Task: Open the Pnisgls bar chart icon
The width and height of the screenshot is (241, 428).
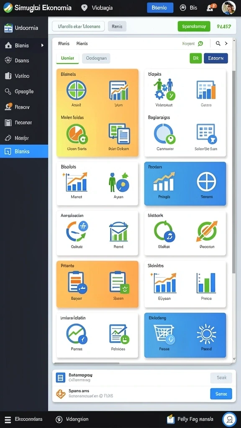Action: 164,181
